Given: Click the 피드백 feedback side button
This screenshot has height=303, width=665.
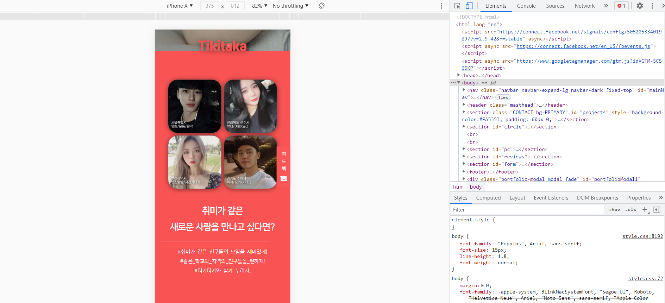Looking at the screenshot, I should coord(283,166).
